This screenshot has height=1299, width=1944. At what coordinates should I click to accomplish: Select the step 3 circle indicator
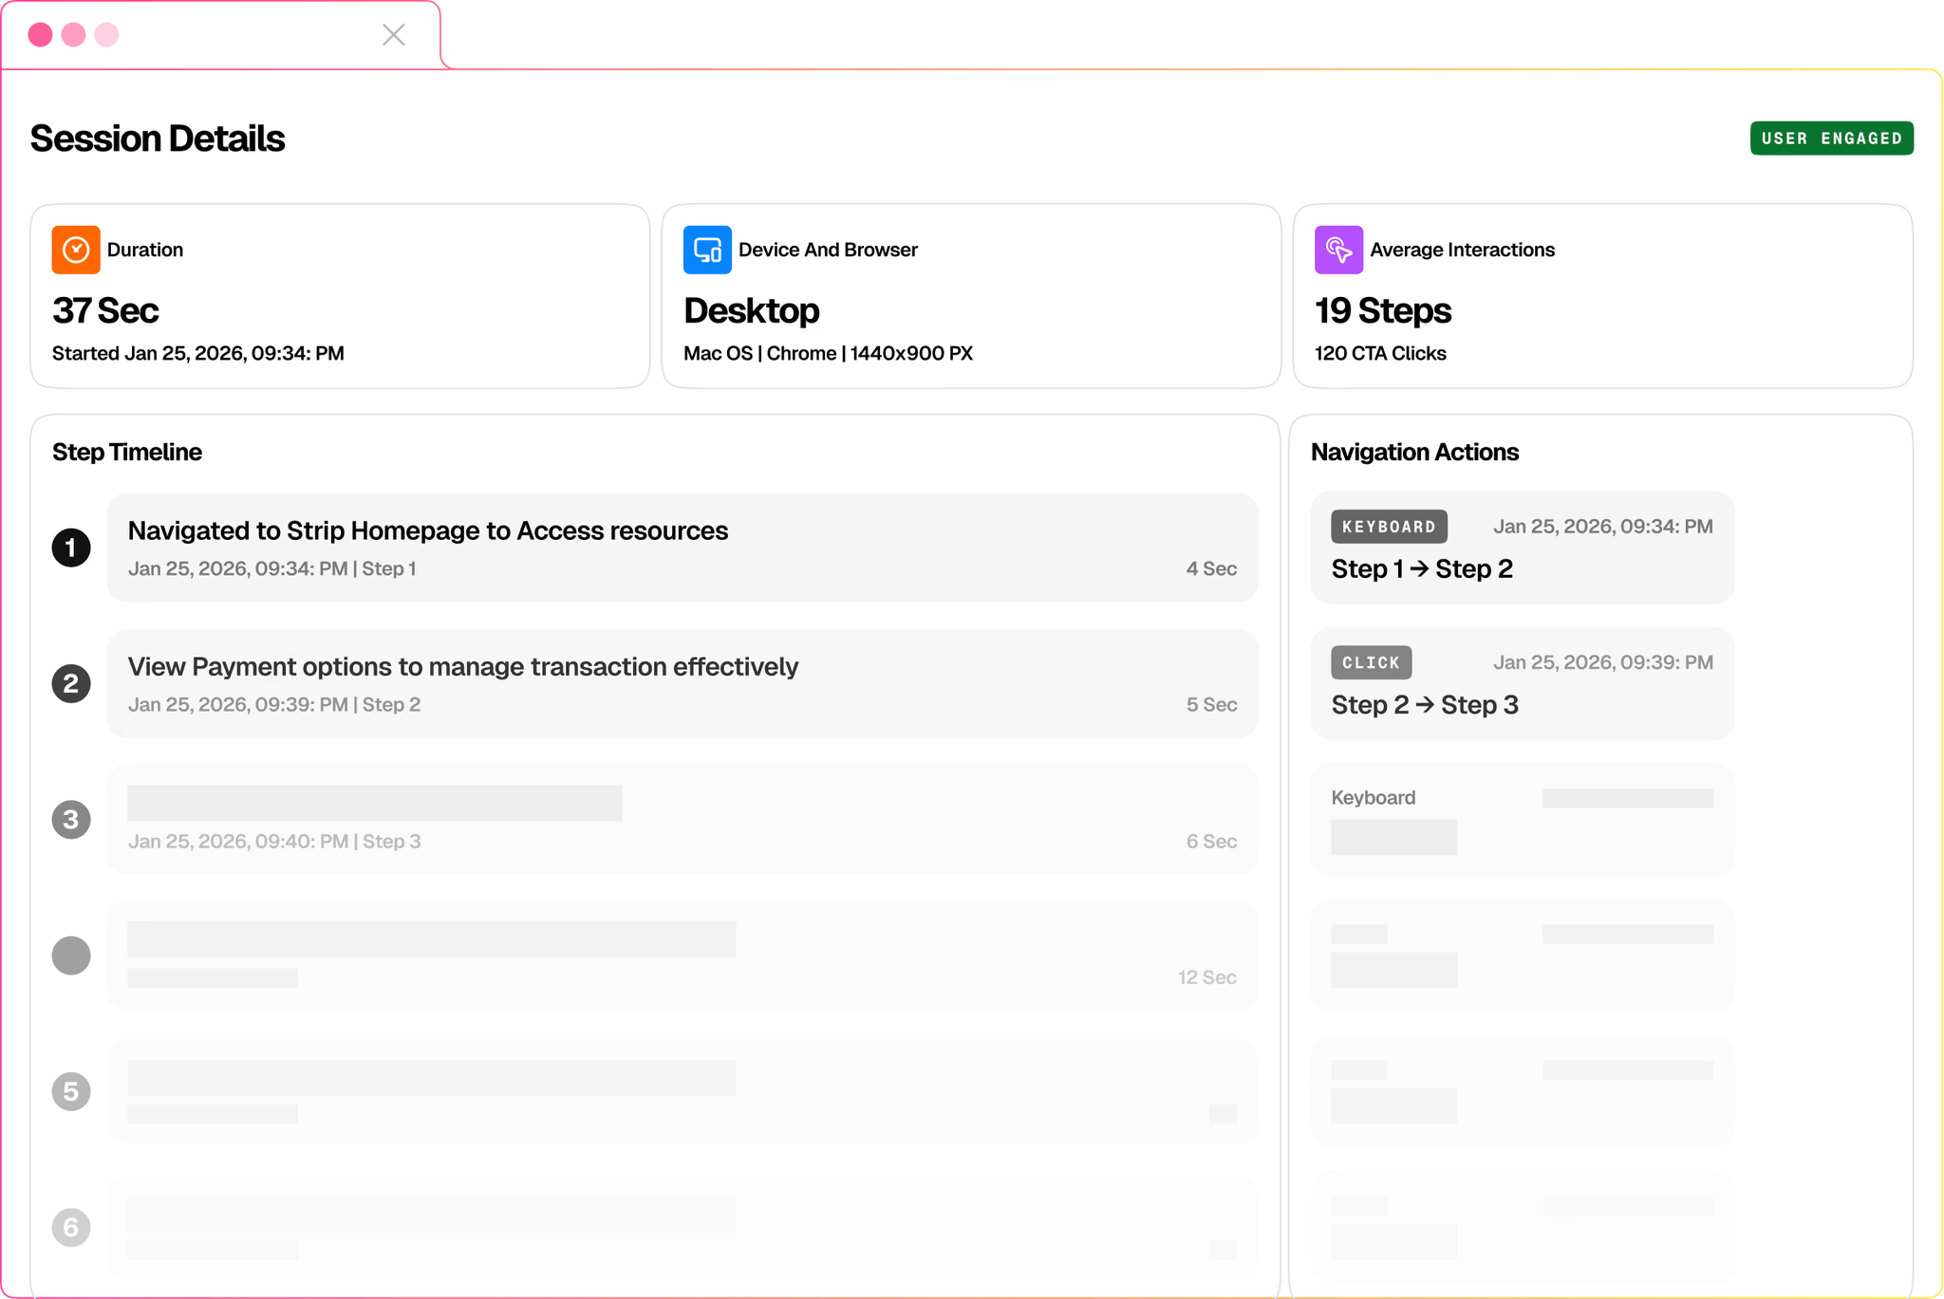(x=71, y=819)
